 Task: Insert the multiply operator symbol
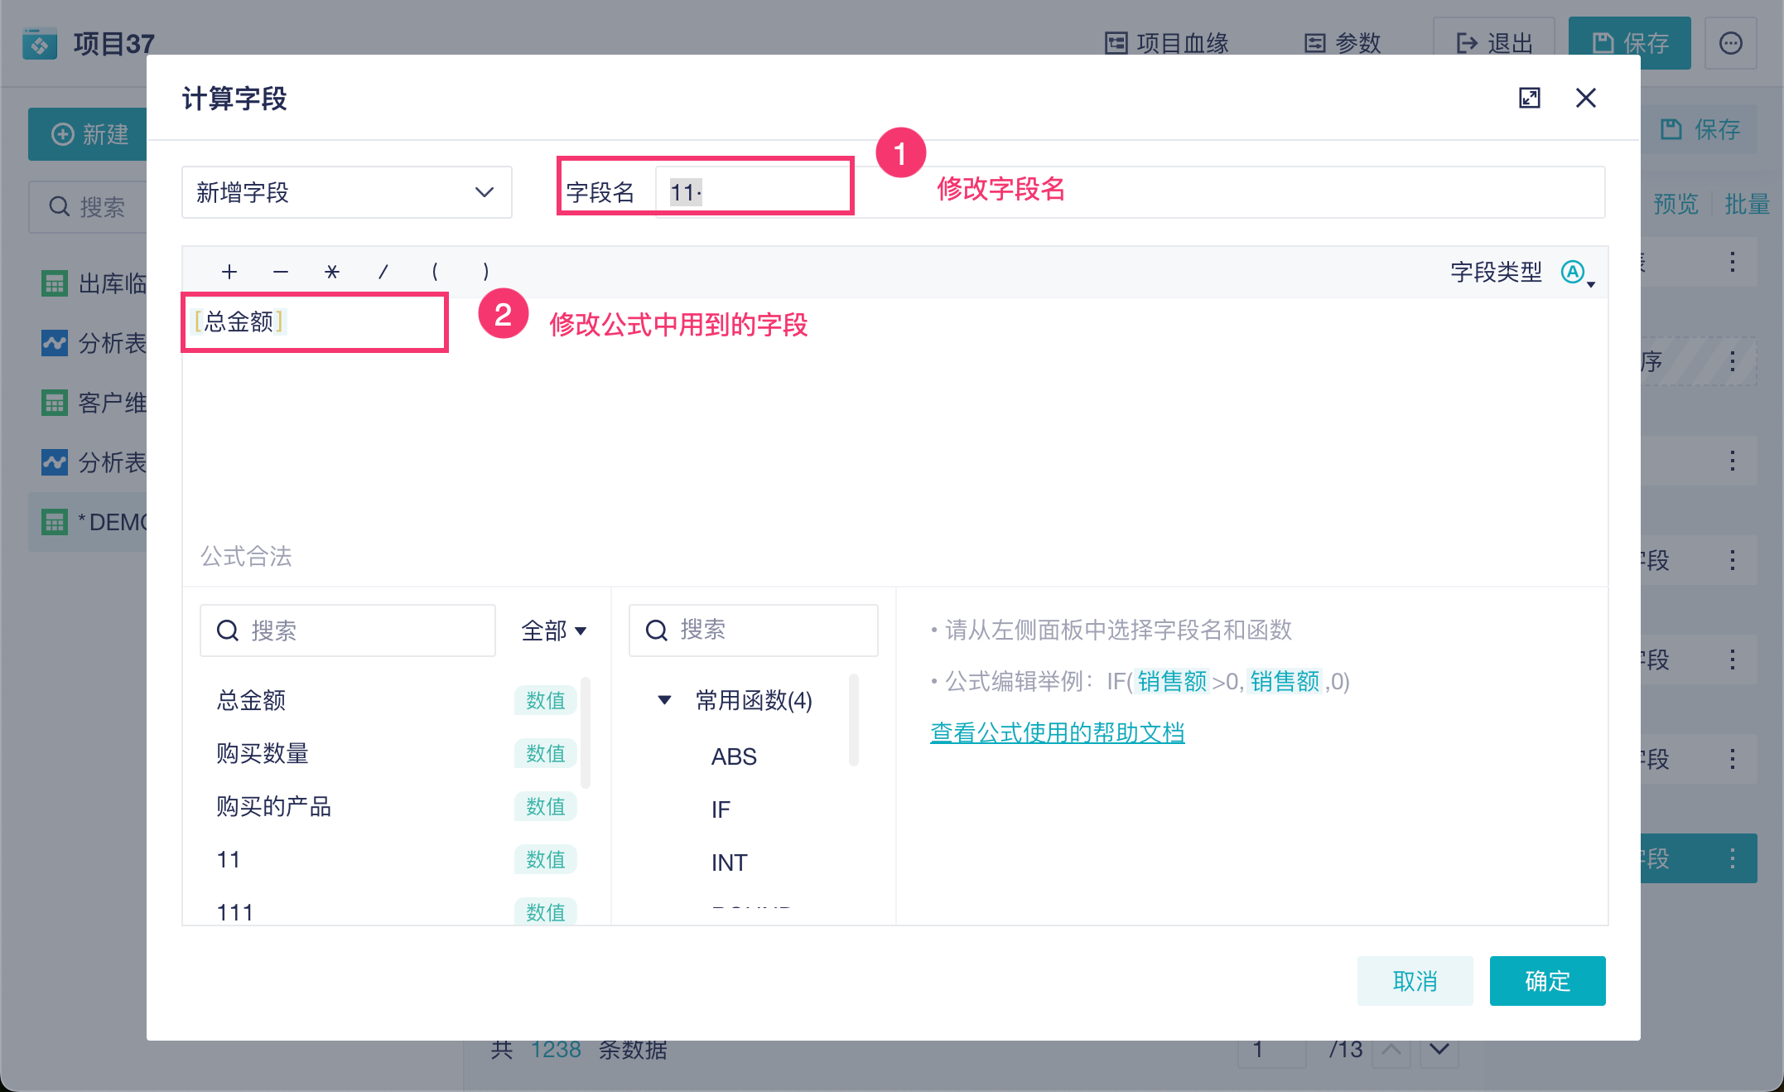point(332,272)
